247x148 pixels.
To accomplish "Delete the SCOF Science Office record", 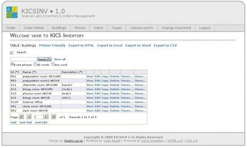I will click(x=115, y=102).
